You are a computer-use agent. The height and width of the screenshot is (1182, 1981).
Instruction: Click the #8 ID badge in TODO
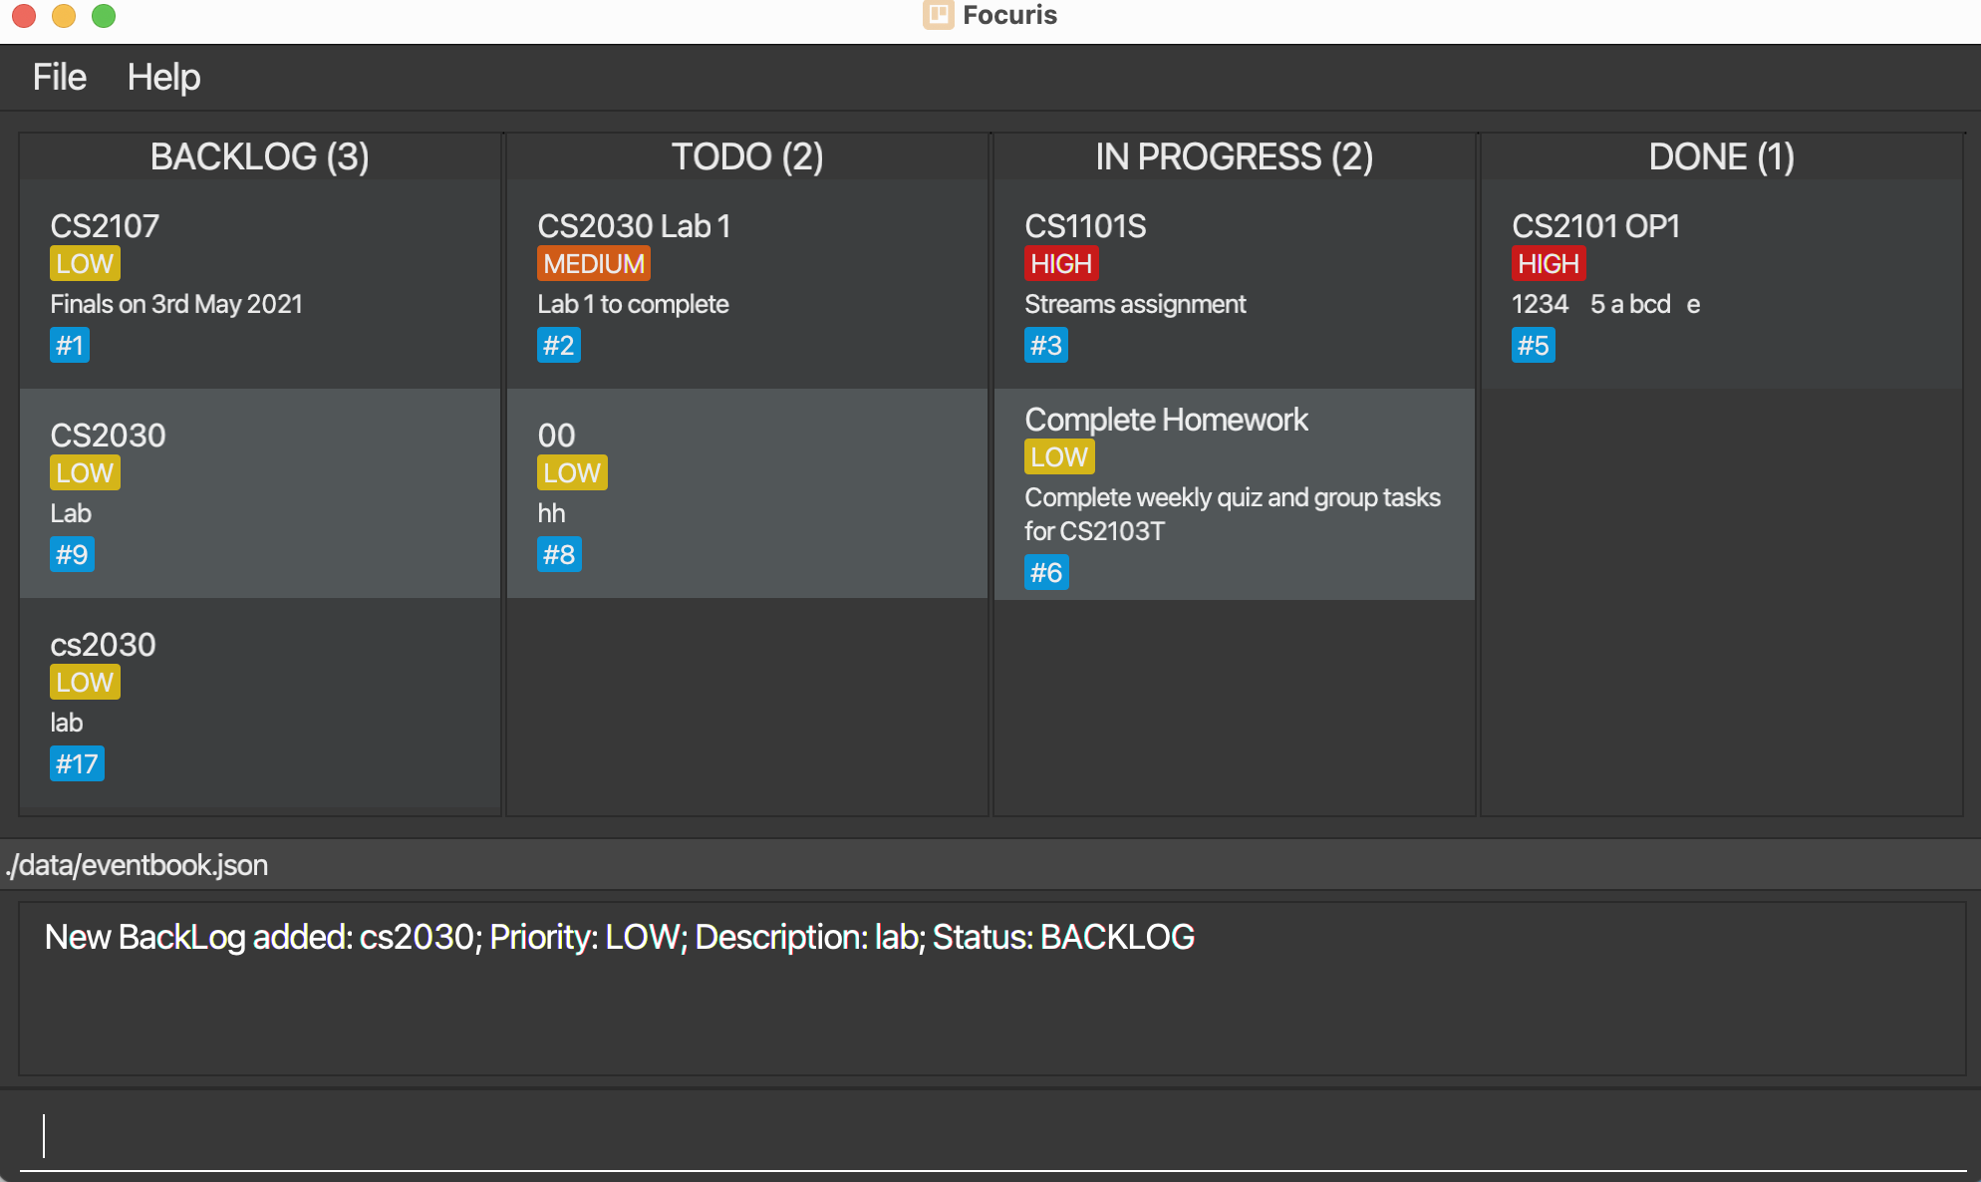(559, 554)
